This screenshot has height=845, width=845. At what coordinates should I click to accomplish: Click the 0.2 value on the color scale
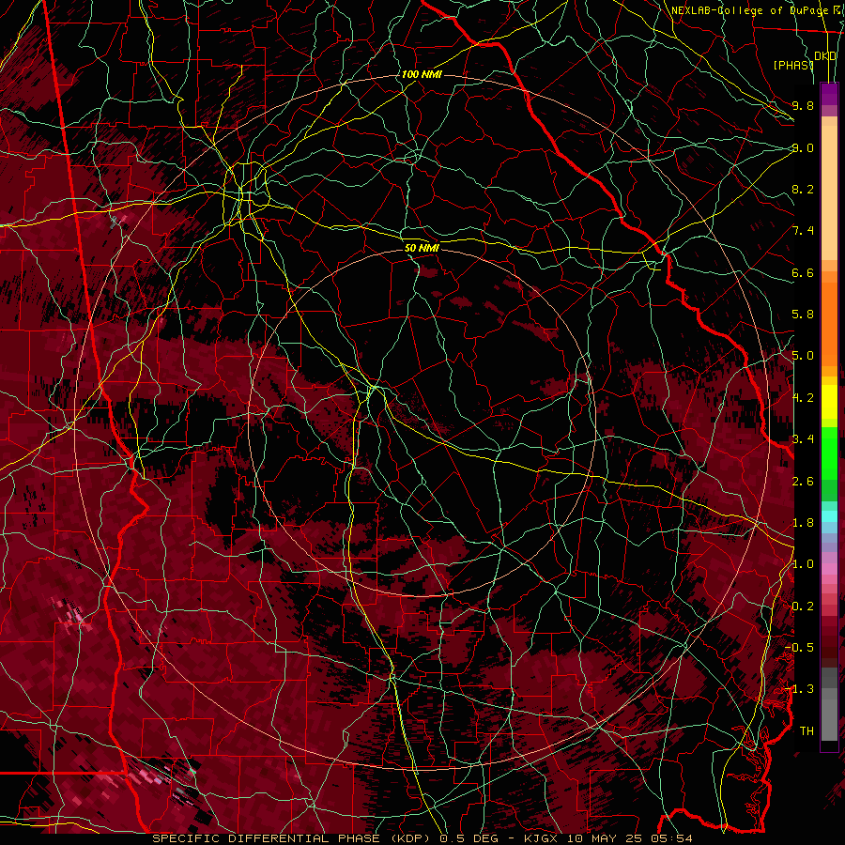click(803, 607)
